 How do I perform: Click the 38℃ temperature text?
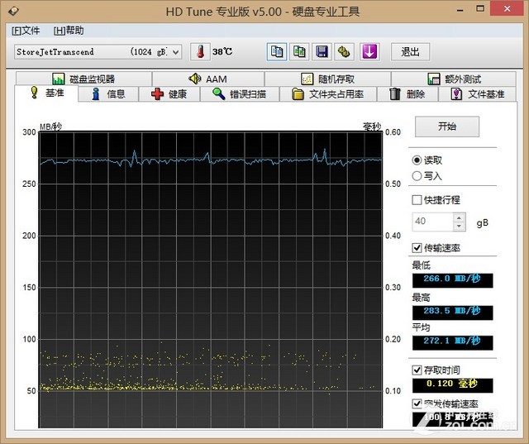222,51
